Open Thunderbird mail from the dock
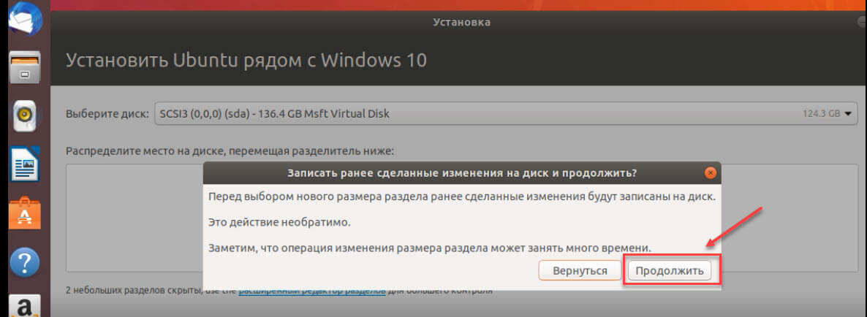 [x=24, y=18]
